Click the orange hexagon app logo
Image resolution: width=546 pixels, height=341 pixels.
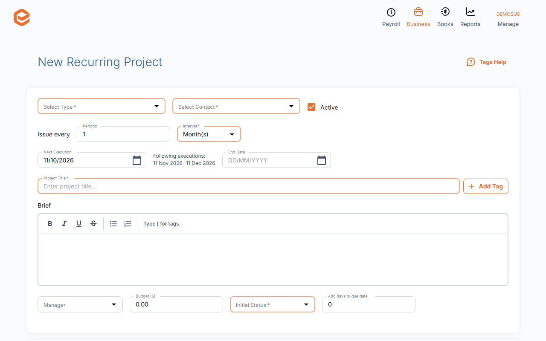click(x=22, y=18)
